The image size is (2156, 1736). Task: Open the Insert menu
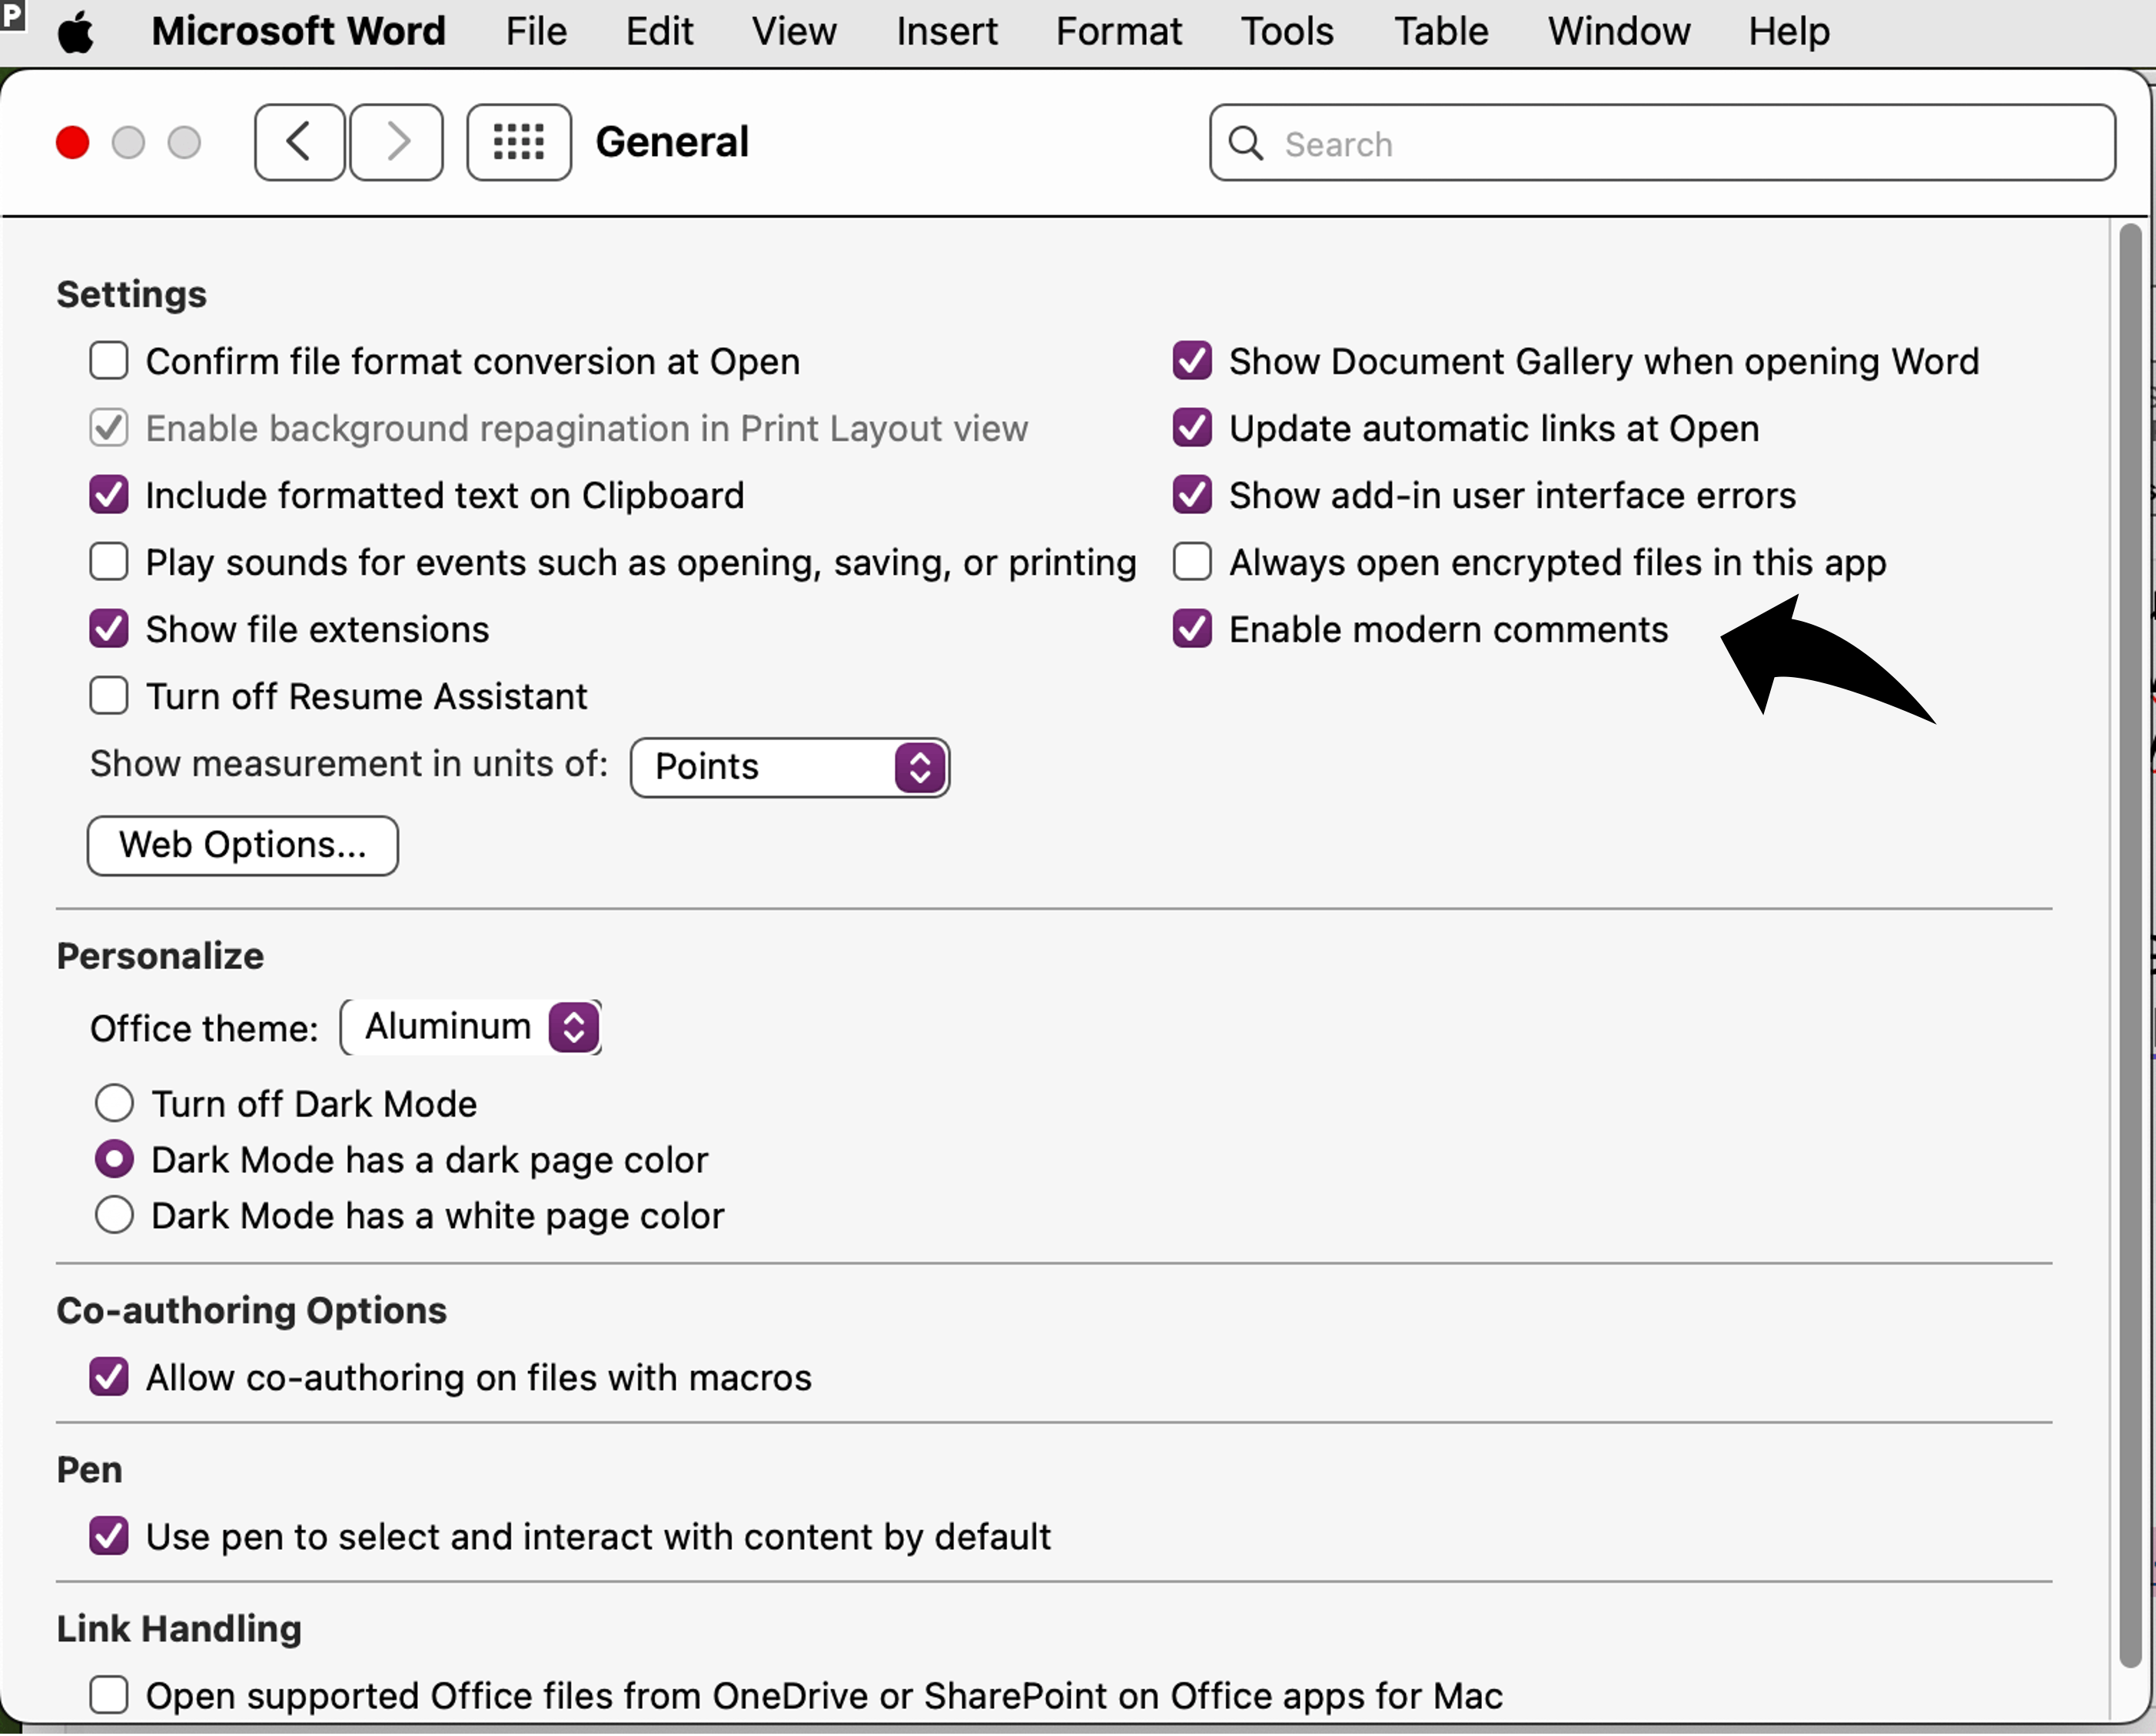946,32
